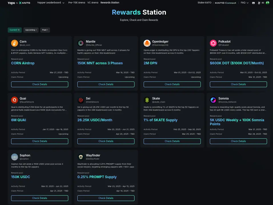273x205 pixels.
Task: Click the 6M QUAI reward pool
Action: (19, 120)
